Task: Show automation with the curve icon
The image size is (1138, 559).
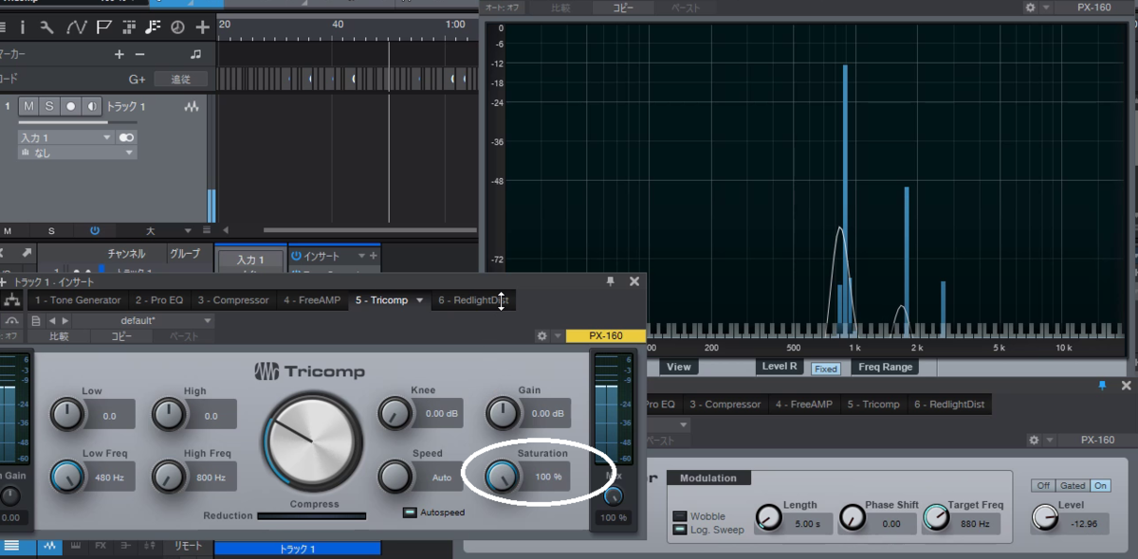Action: click(x=76, y=27)
